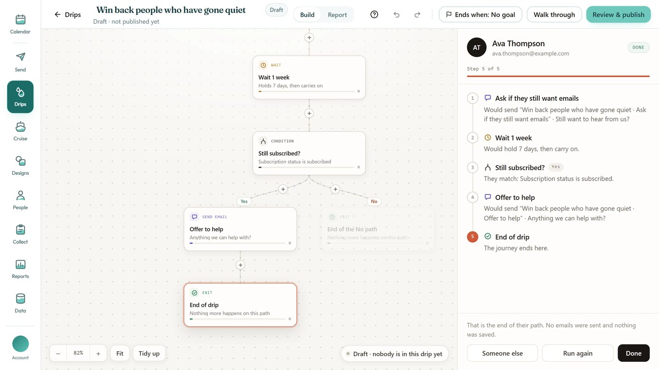Image resolution: width=659 pixels, height=370 pixels.
Task: Add a step above the Wait node
Action: [309, 37]
